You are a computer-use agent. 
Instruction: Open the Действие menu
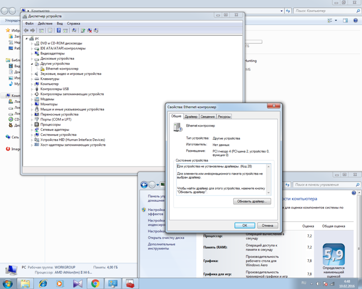pos(45,23)
